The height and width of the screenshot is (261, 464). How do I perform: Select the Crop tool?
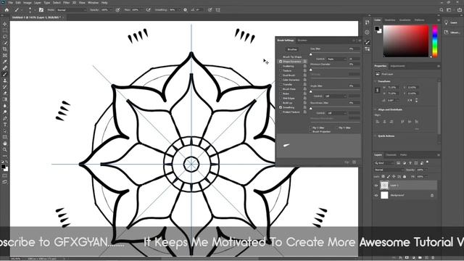[x=5, y=49]
